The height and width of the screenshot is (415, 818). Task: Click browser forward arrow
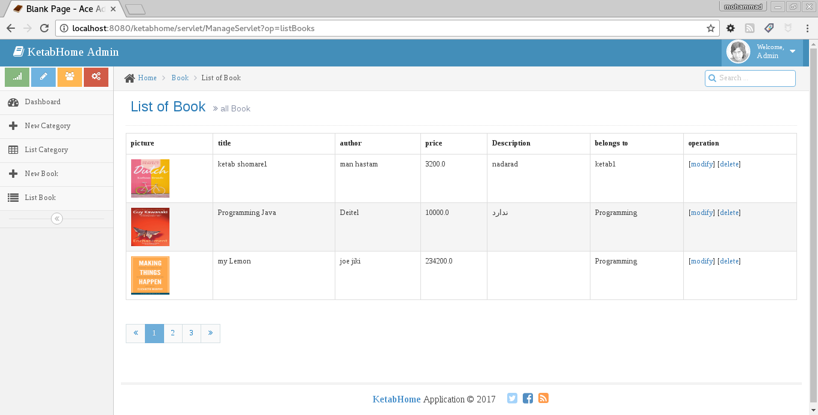[x=28, y=28]
